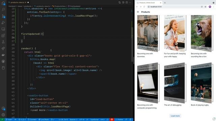Click the Open Preview icon in editor toolbar
The width and height of the screenshot is (216, 121).
pyautogui.click(x=123, y=2)
